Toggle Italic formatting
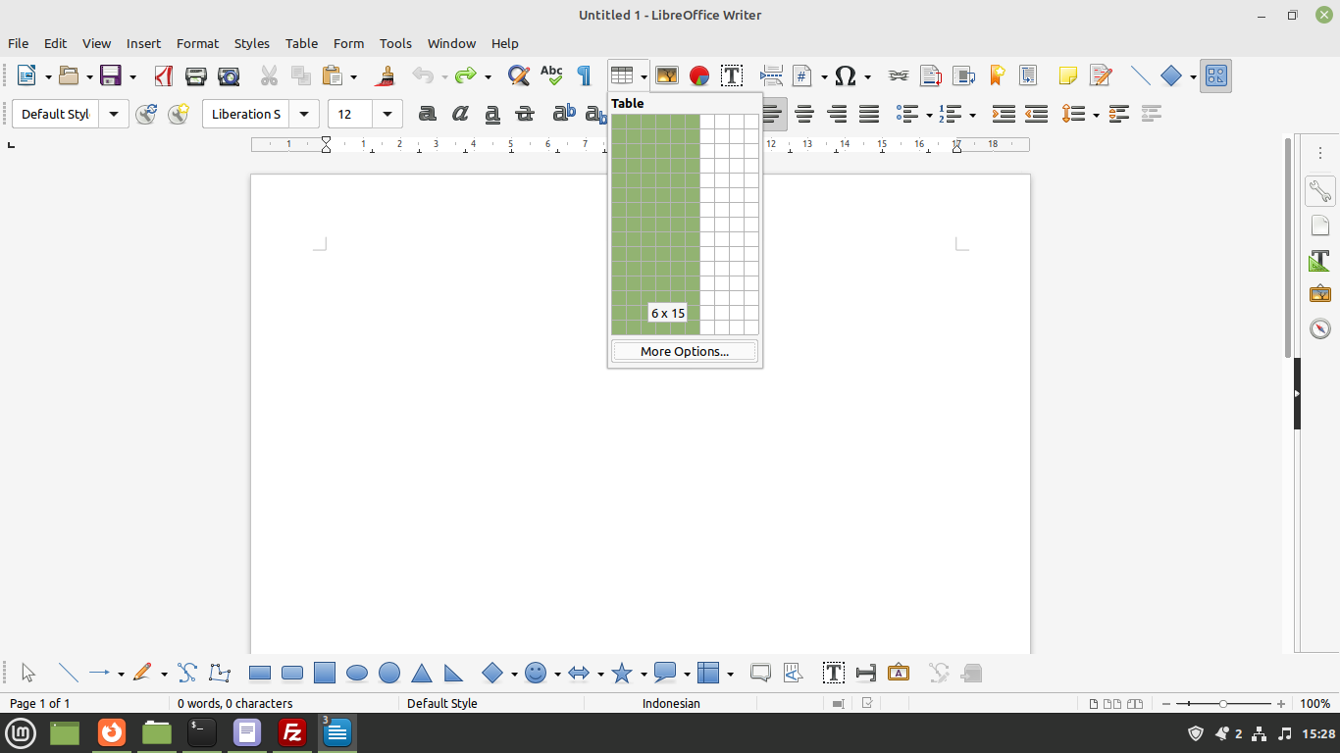The width and height of the screenshot is (1340, 753). (460, 114)
